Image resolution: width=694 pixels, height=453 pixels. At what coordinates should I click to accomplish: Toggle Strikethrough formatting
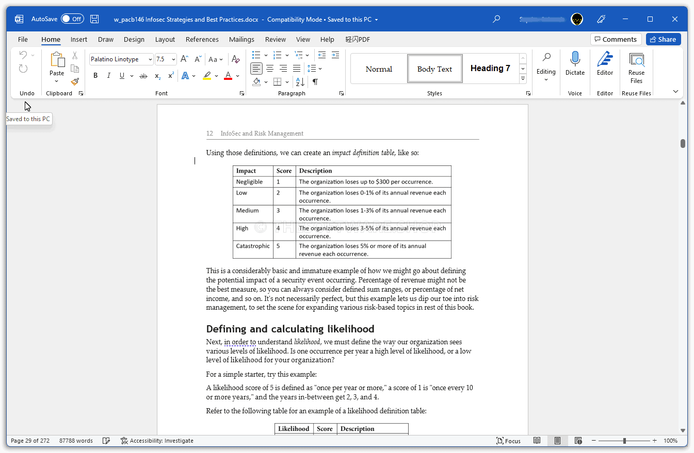143,76
